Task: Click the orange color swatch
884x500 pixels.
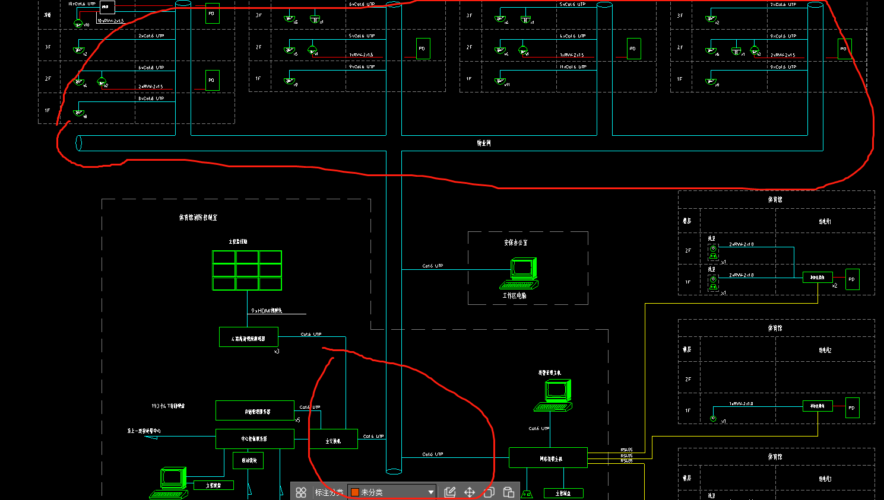Action: [354, 492]
